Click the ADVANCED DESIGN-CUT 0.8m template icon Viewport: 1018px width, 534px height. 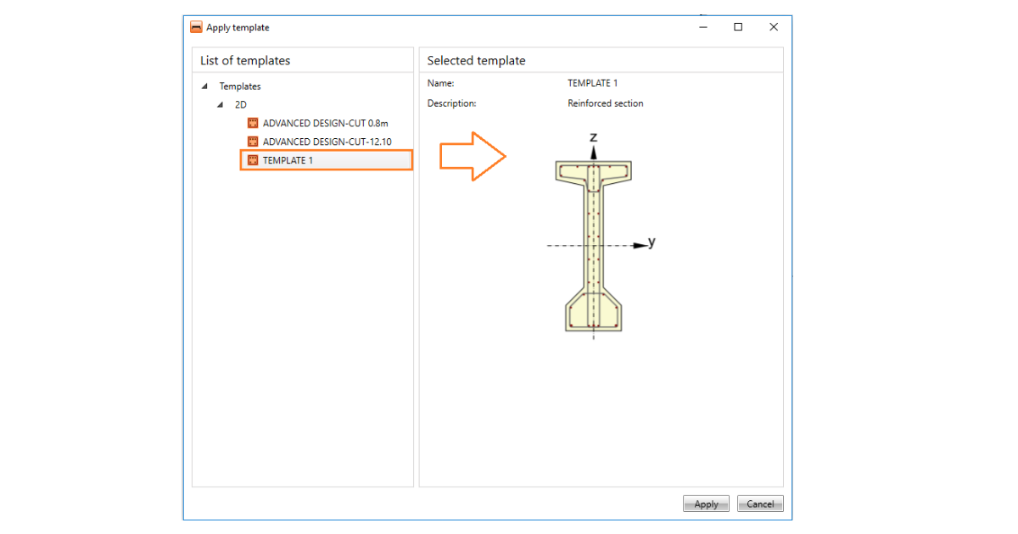(x=252, y=123)
